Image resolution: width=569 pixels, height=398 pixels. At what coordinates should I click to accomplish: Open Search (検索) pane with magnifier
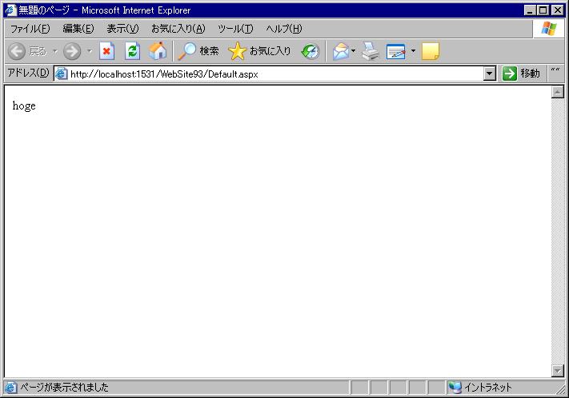click(x=198, y=51)
